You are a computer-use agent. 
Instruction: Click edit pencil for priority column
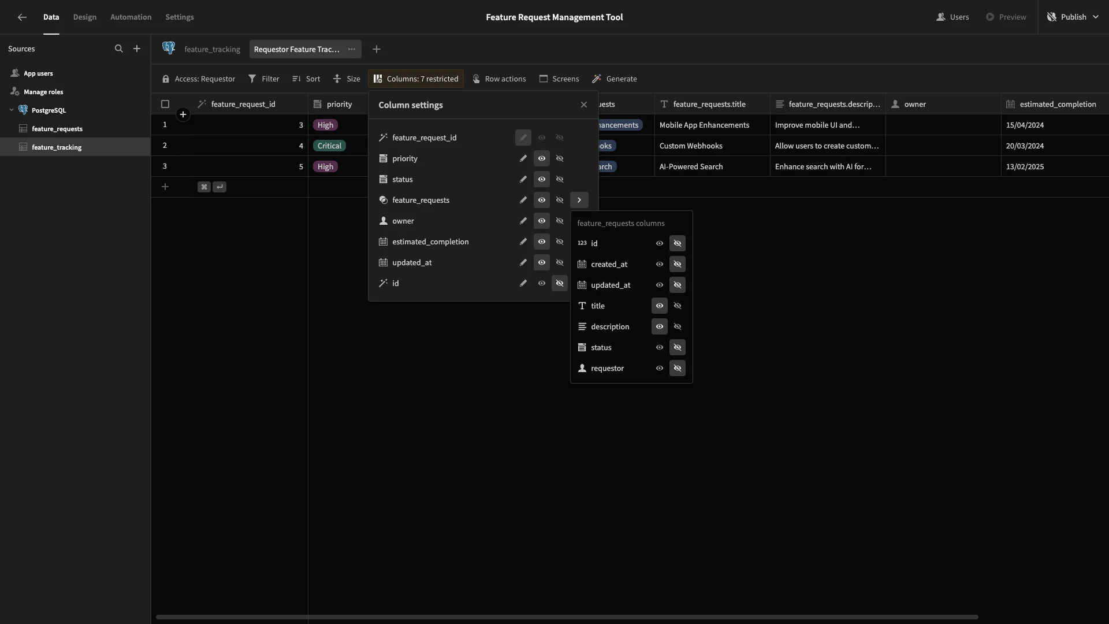click(x=523, y=158)
